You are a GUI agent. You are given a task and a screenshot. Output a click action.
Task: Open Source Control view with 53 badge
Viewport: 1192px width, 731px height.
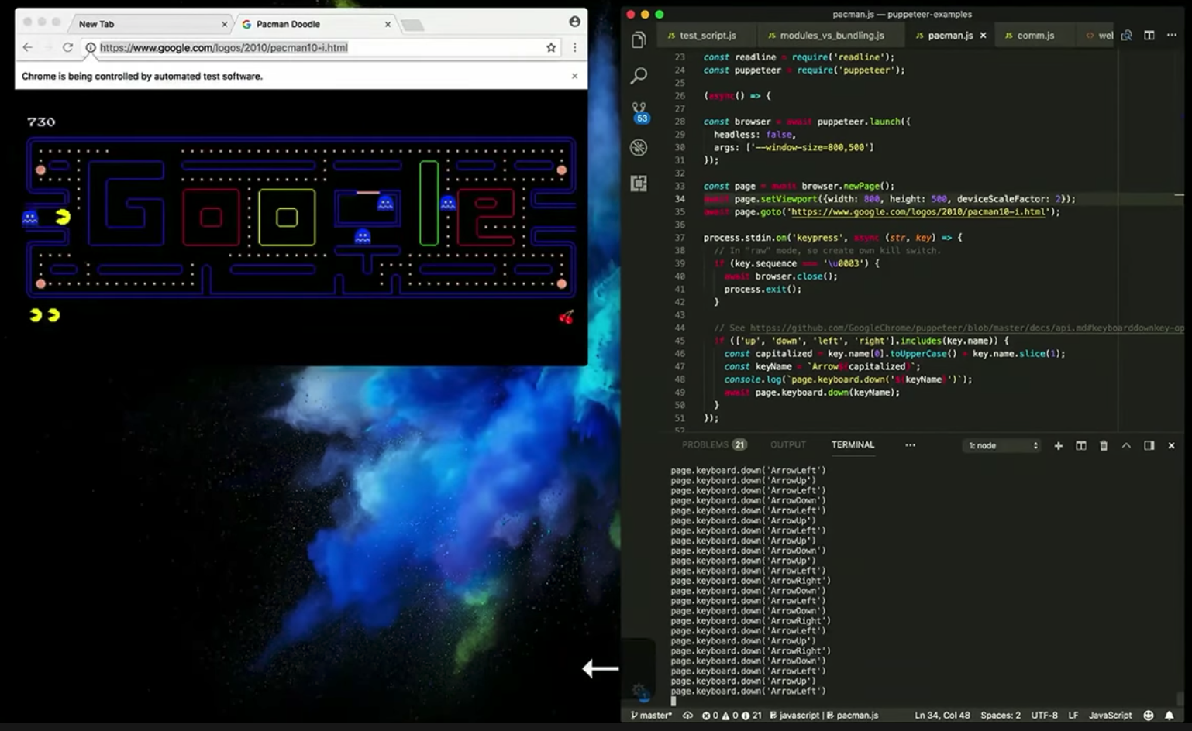coord(639,112)
